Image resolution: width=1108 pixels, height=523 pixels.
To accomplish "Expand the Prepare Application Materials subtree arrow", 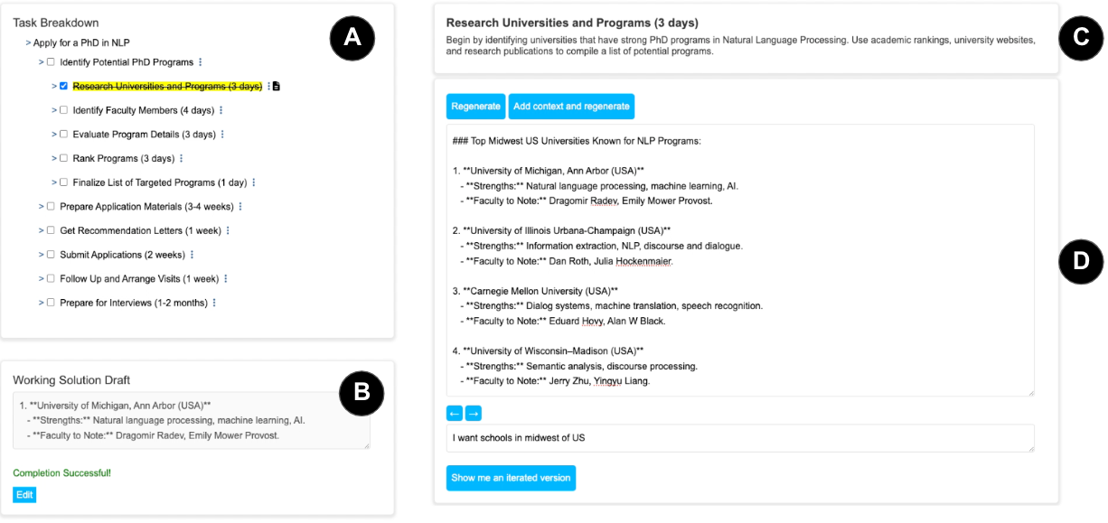I will pos(41,207).
